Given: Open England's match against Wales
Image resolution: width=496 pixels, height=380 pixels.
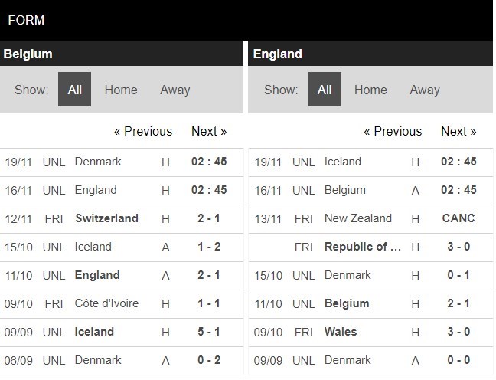Looking at the screenshot, I should point(341,332).
